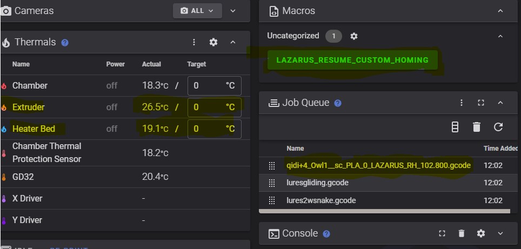521x249 pixels.
Task: Click the Extruder sensor name
Action: click(29, 107)
